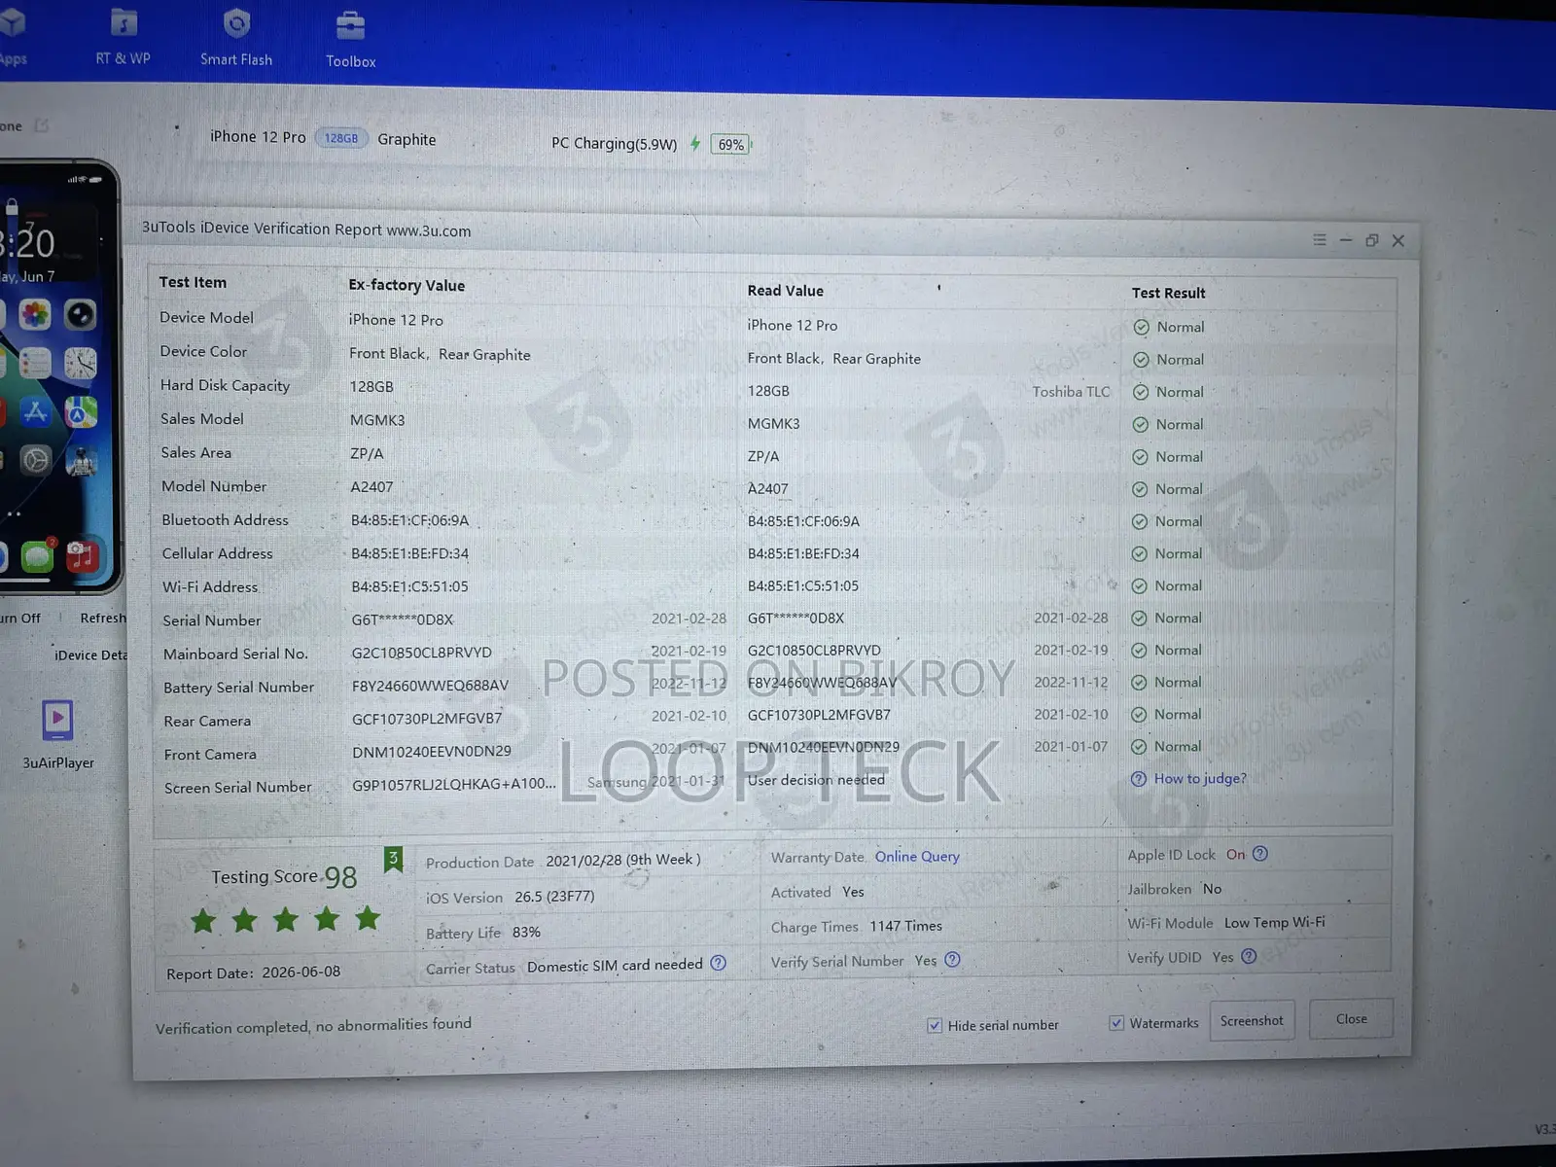Click the Wi-Fi Address row label
Viewport: 1556px width, 1167px height.
[210, 587]
